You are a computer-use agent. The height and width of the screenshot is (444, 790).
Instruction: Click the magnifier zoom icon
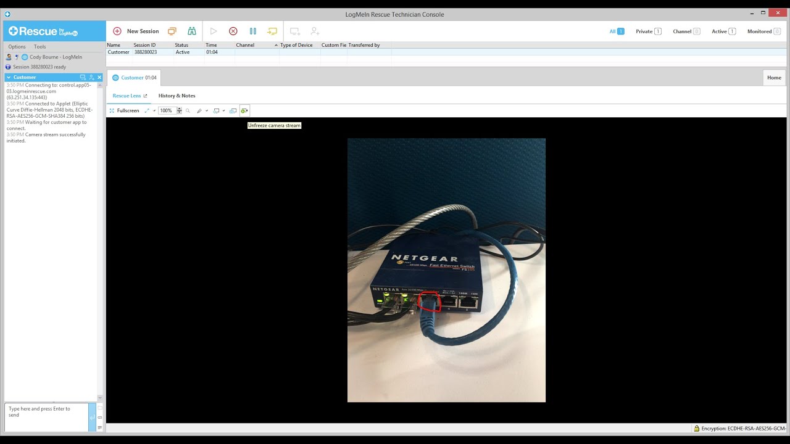[188, 110]
